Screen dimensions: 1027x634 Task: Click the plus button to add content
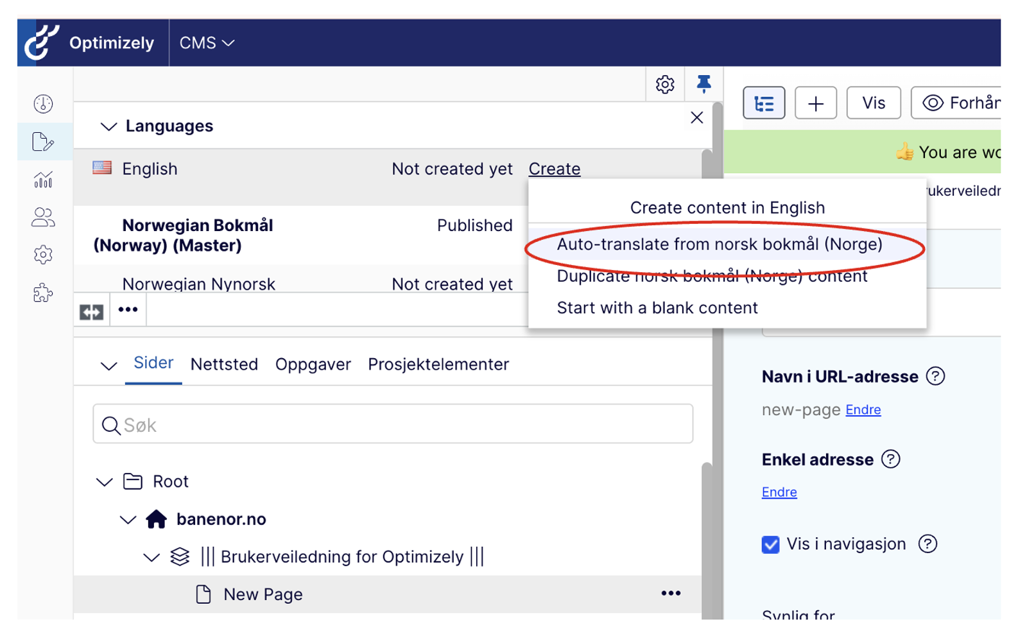click(815, 103)
